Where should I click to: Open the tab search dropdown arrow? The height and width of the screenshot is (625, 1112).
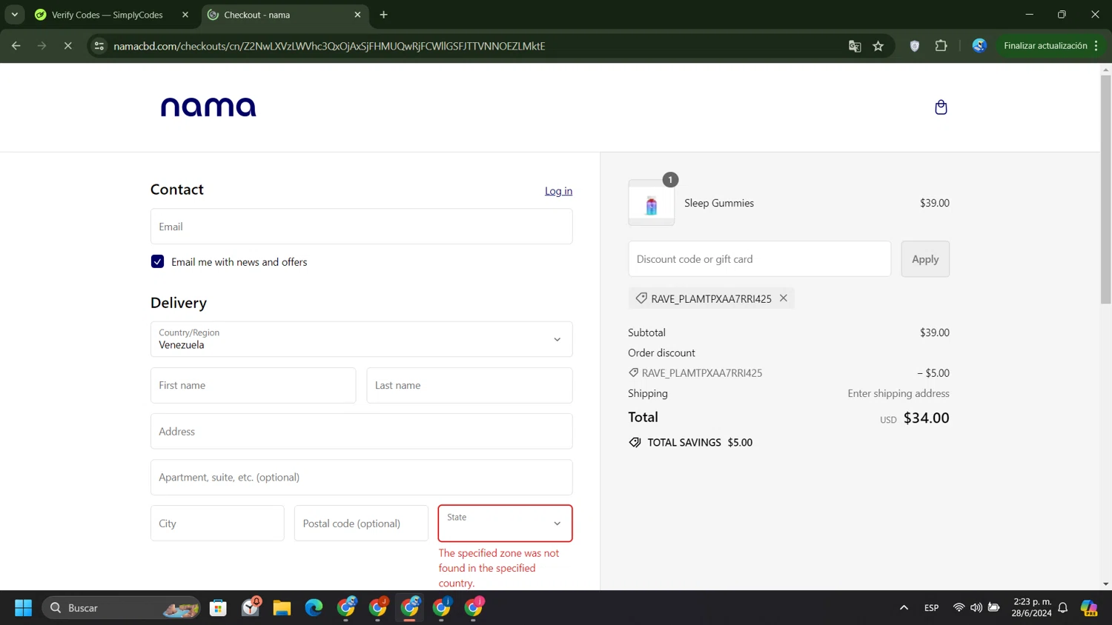click(x=14, y=15)
